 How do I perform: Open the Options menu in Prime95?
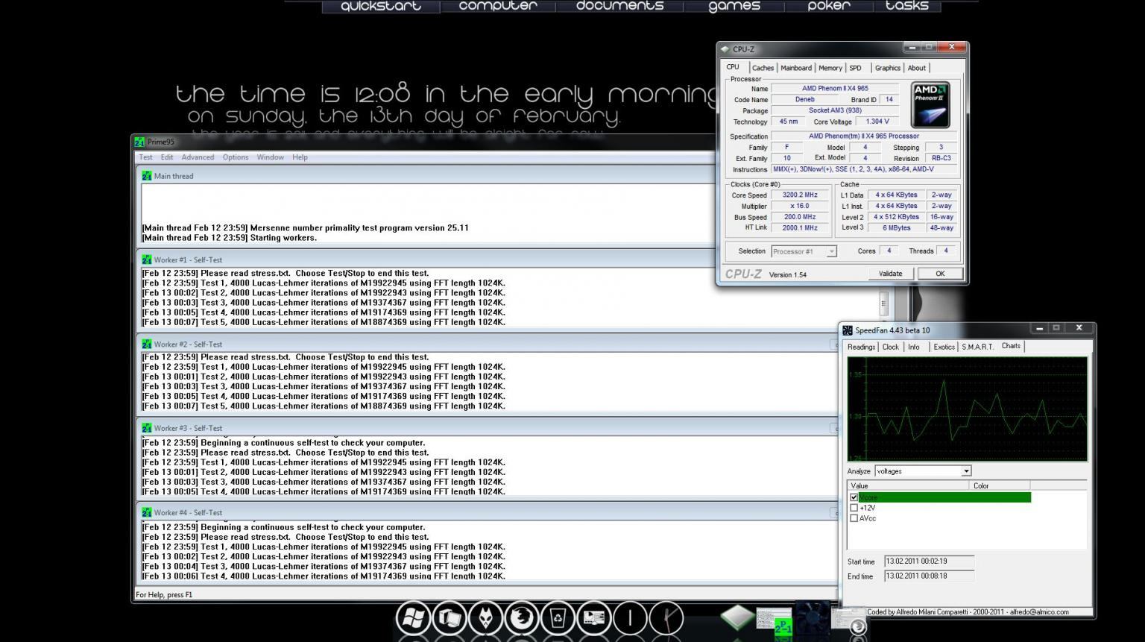click(236, 157)
